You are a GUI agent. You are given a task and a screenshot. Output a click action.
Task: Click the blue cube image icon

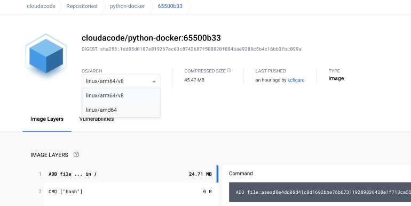(46, 56)
